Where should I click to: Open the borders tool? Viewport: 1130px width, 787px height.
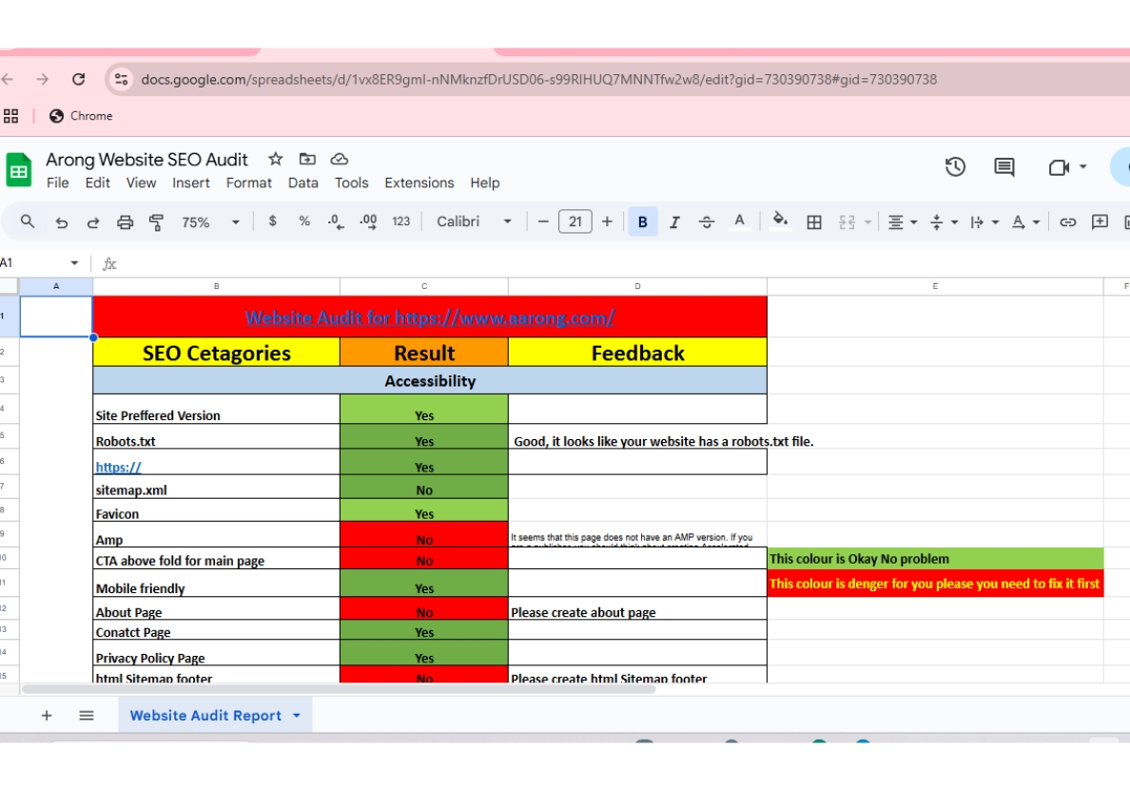[x=814, y=221]
